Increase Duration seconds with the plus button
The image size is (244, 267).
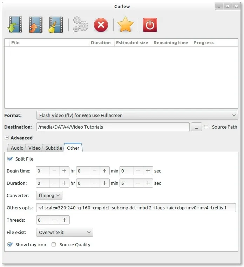pyautogui.click(x=148, y=183)
